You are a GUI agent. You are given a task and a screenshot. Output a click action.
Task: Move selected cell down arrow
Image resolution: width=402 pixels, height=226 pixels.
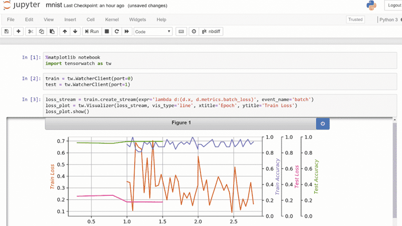75,32
